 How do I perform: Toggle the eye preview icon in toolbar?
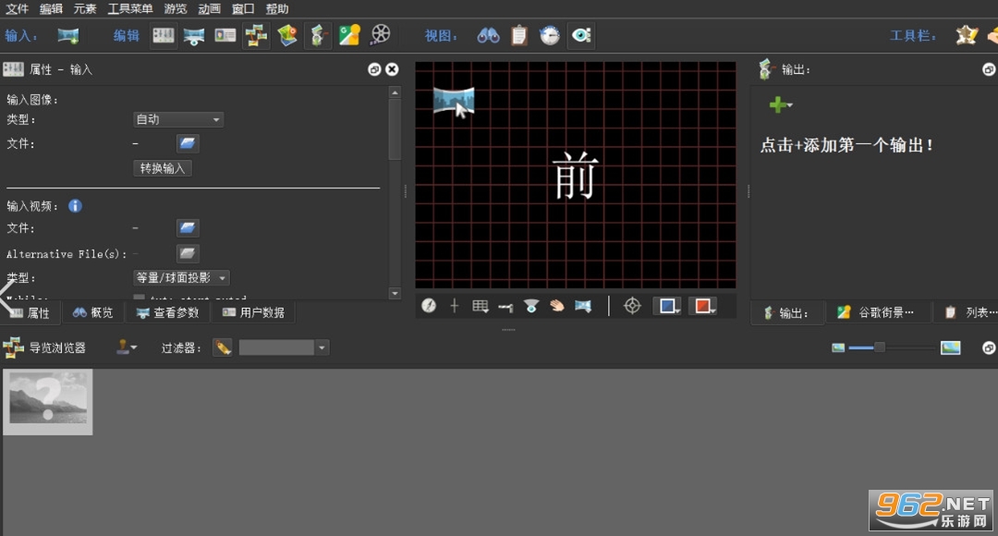[581, 36]
